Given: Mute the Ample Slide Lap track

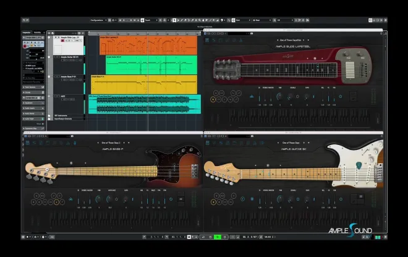Looking at the screenshot, I should click(56, 37).
